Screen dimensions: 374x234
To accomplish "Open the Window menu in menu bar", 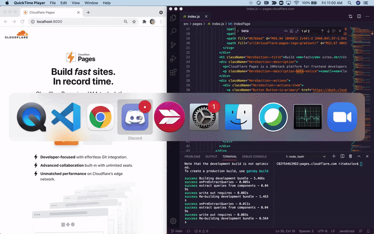I will click(x=91, y=3).
